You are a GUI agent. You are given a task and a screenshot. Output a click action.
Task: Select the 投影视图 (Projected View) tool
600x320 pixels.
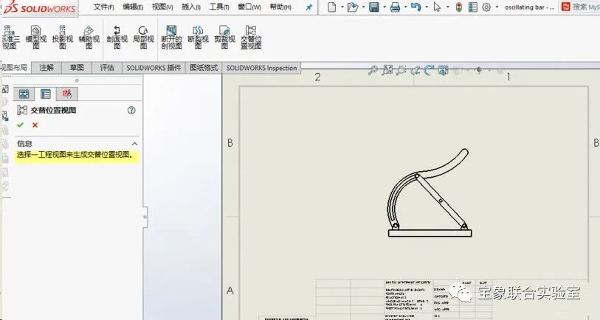click(x=63, y=38)
